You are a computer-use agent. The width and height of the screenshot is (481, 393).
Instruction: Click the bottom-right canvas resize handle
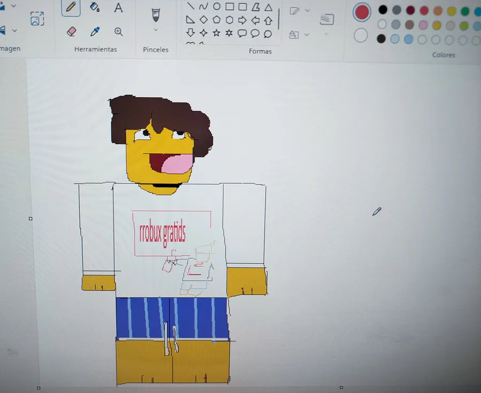tap(341, 388)
